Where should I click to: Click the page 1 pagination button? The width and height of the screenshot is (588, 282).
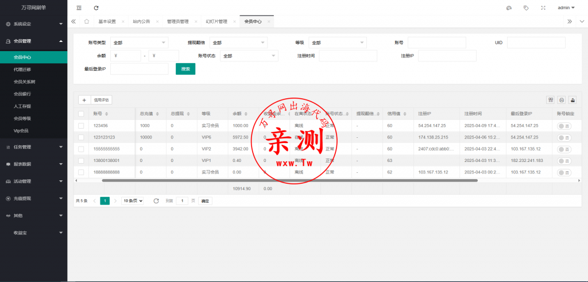(105, 201)
